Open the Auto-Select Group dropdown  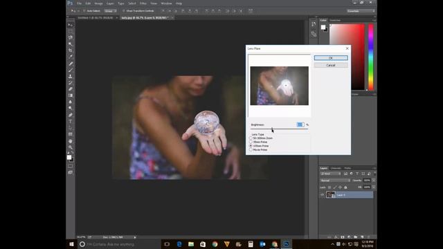click(x=110, y=11)
